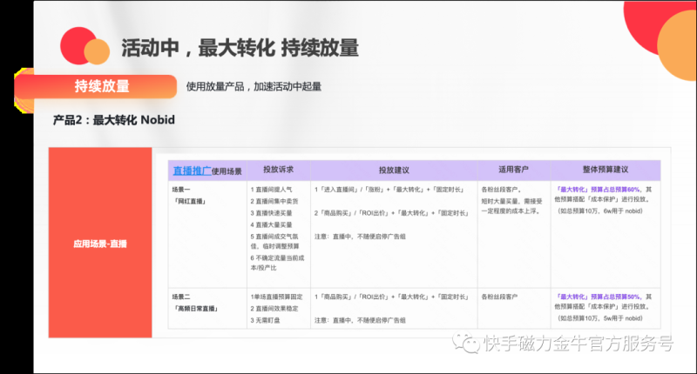
Task: Select the 「高频日常直播」 scenario name
Action: pyautogui.click(x=194, y=309)
